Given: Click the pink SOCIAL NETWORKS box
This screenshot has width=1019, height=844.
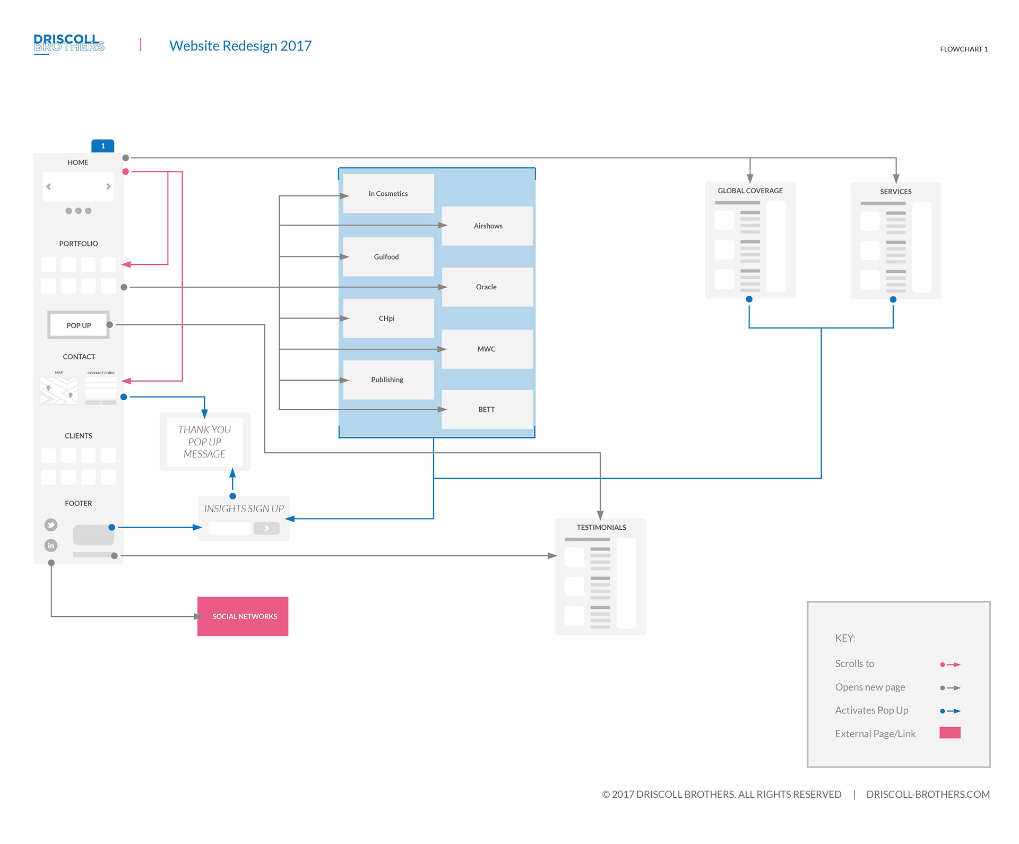Looking at the screenshot, I should pyautogui.click(x=243, y=616).
